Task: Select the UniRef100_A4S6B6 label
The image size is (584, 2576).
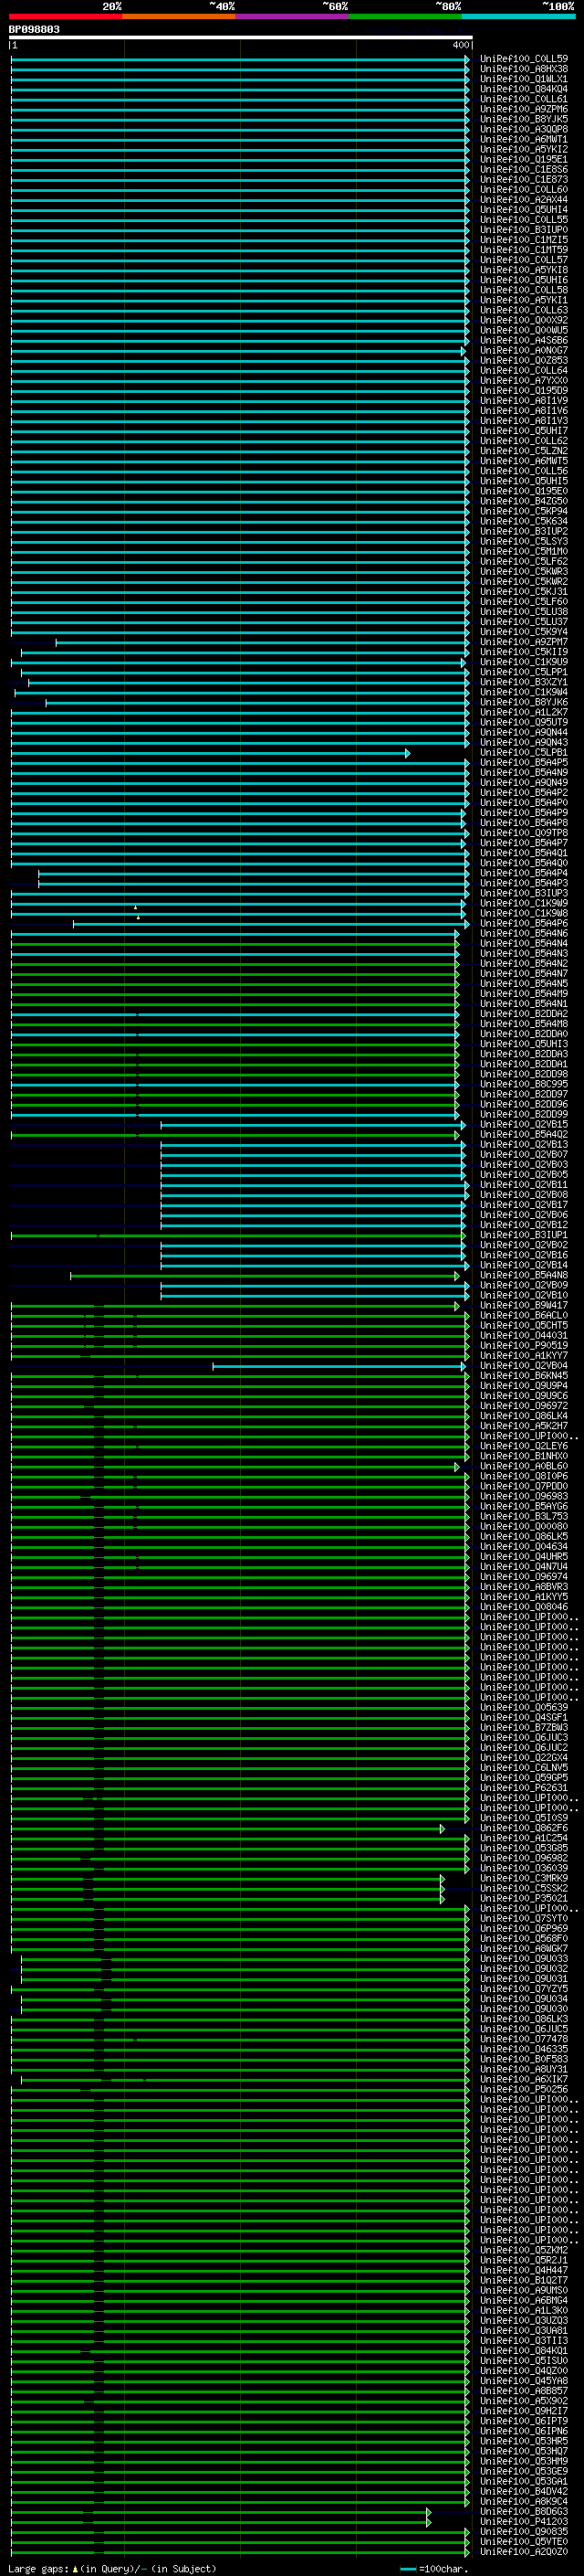Action: tap(524, 340)
